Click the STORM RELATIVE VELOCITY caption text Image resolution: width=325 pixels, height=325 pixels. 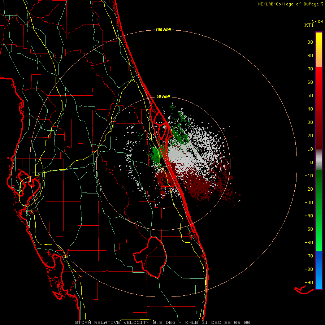pyautogui.click(x=112, y=322)
